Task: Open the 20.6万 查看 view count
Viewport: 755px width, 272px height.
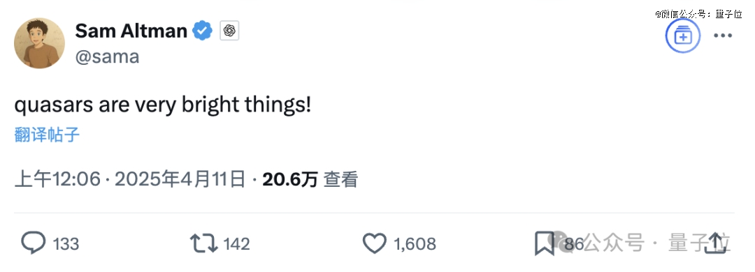Action: 310,180
